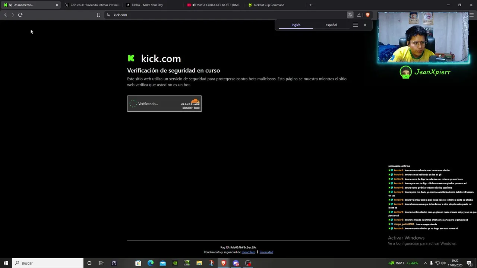The height and width of the screenshot is (268, 477).
Task: Click the JeanXpierr avatar with the LIVE badge
Action: click(405, 72)
